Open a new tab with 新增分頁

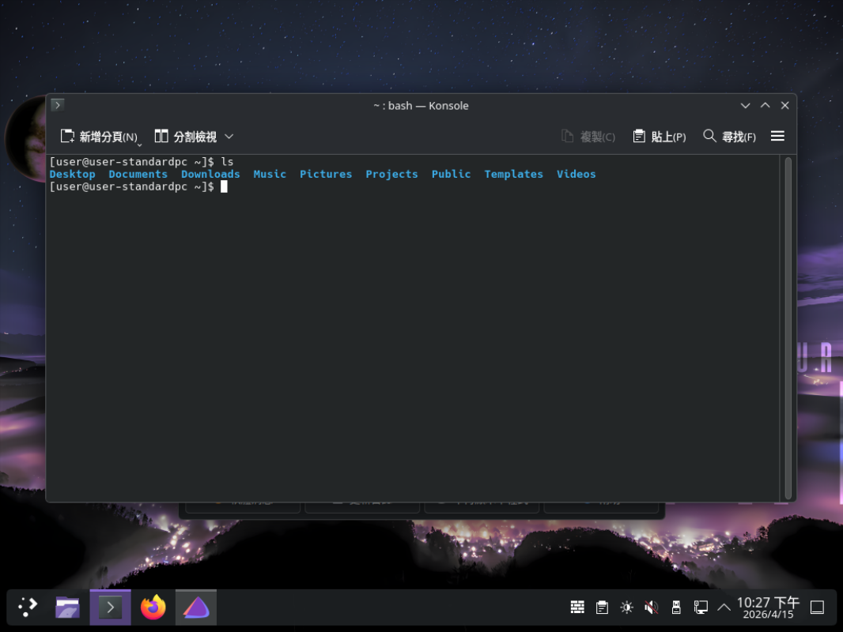coord(99,137)
